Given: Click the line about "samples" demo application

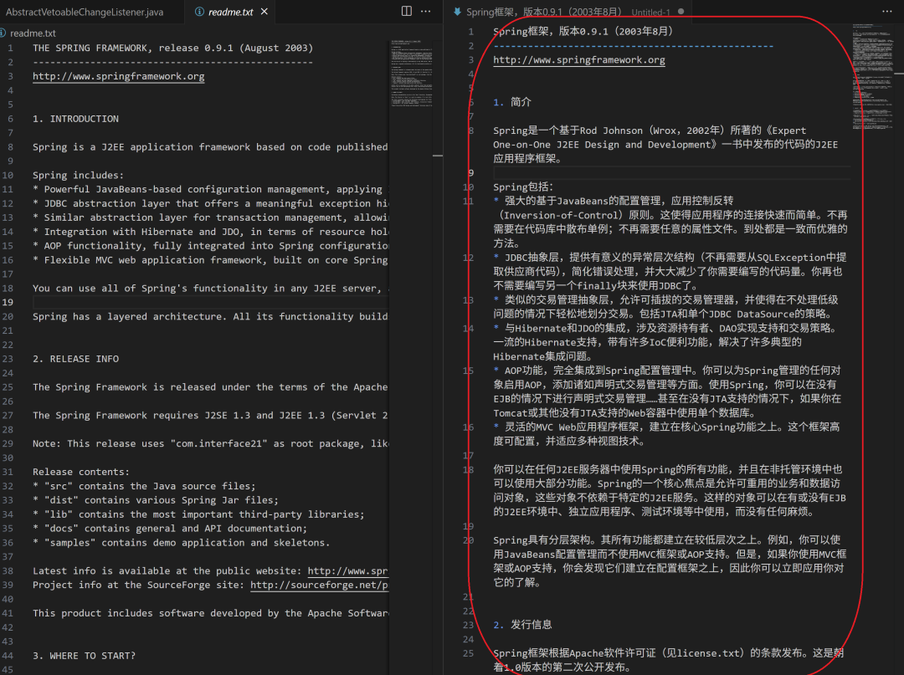Looking at the screenshot, I should point(181,543).
